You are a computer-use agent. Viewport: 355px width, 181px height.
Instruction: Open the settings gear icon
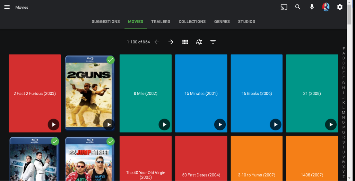pos(340,7)
